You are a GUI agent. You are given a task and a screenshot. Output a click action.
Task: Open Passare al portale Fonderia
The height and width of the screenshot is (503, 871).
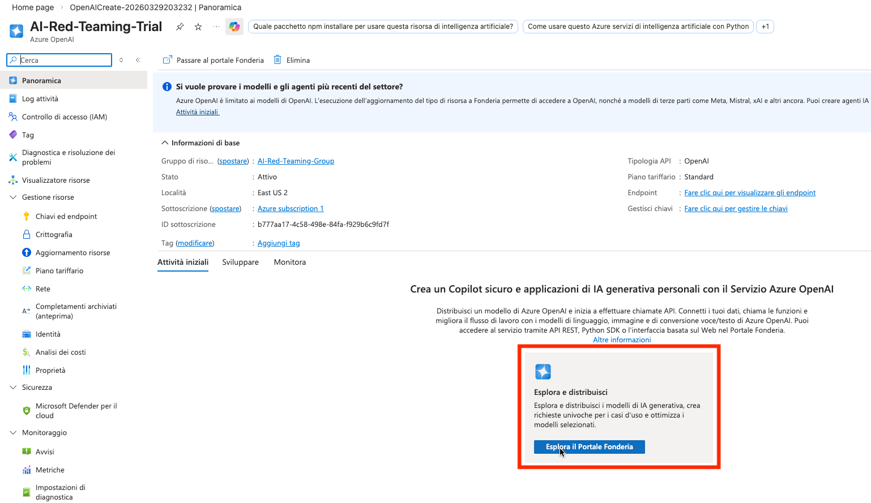[214, 61]
